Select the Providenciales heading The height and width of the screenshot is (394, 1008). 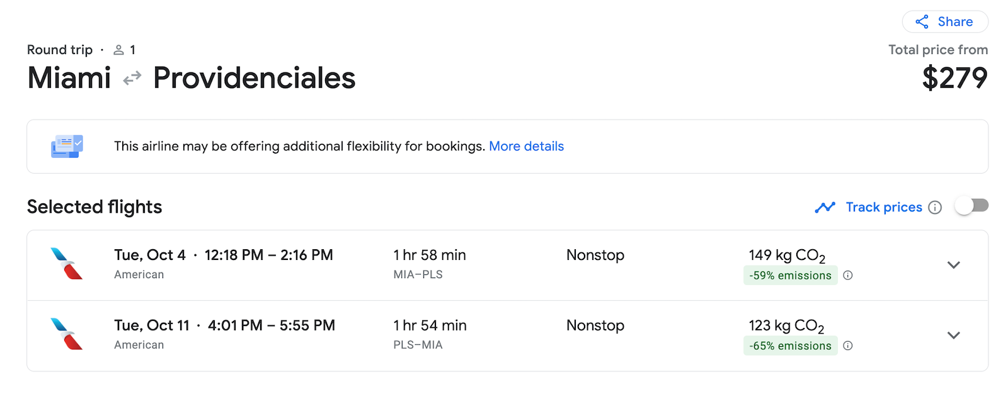click(x=254, y=78)
